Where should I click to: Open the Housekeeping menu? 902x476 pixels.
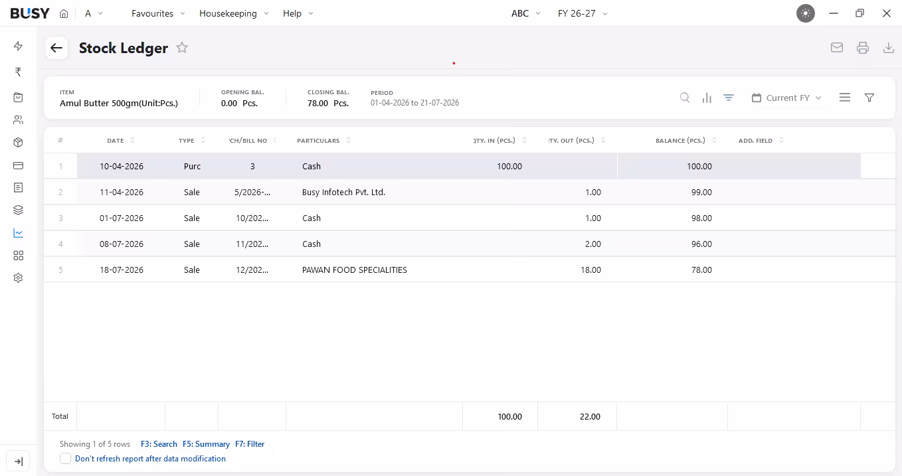pos(234,13)
